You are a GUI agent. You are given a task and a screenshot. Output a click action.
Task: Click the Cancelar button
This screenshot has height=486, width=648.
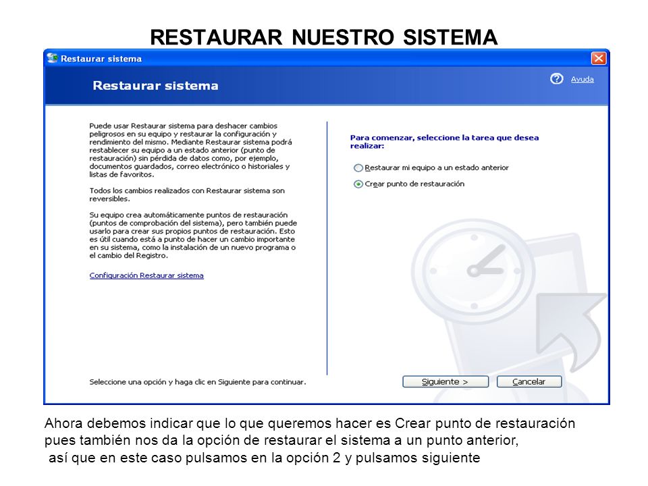click(529, 382)
